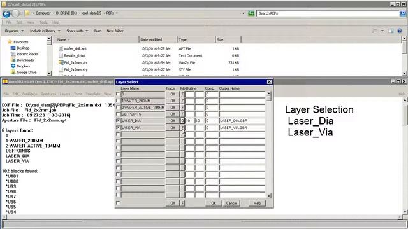Click the Explorer back navigation arrow
The width and height of the screenshot is (408, 229).
pos(6,13)
